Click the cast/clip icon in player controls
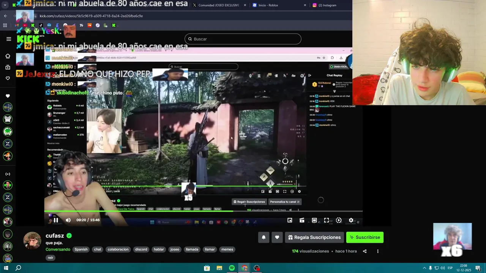486x273 pixels. pos(302,220)
